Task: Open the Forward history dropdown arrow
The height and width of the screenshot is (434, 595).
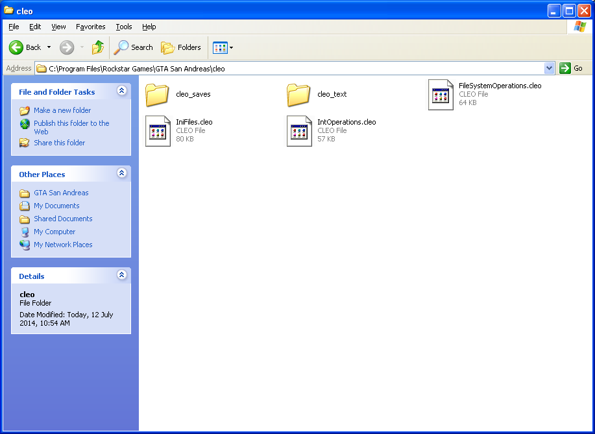Action: (82, 47)
